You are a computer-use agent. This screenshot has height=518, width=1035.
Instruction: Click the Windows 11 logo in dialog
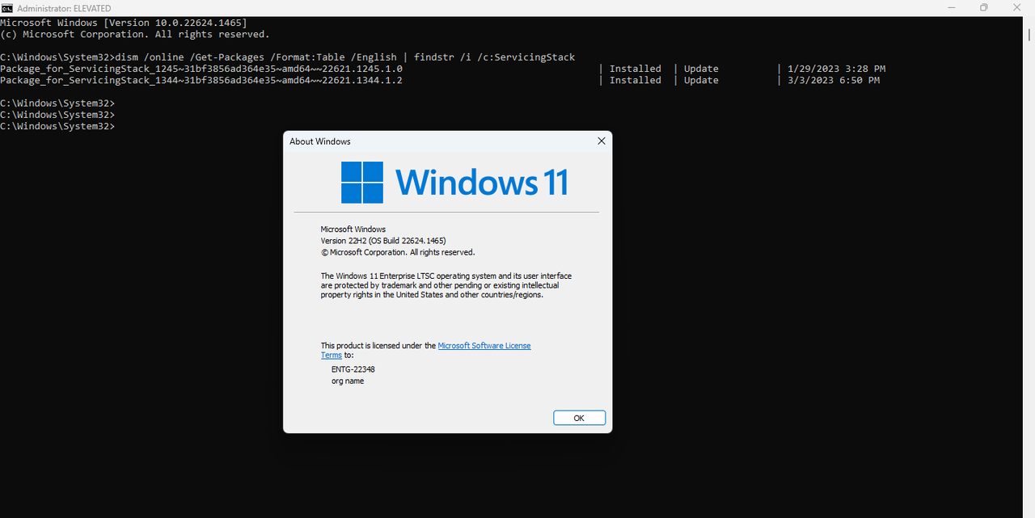click(x=454, y=183)
